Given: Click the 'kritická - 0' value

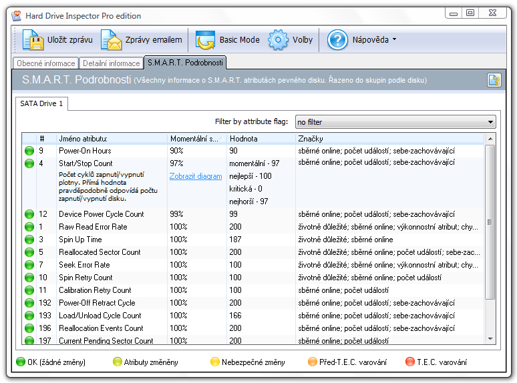Looking at the screenshot, I should click(x=246, y=189).
